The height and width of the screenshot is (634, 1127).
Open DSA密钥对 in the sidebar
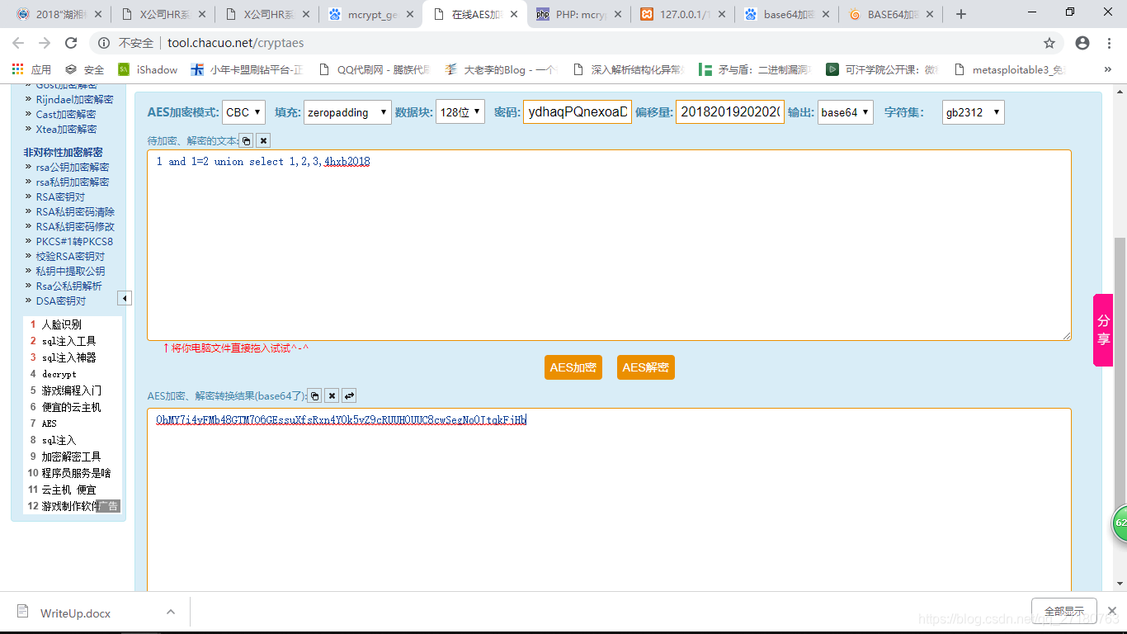[60, 301]
